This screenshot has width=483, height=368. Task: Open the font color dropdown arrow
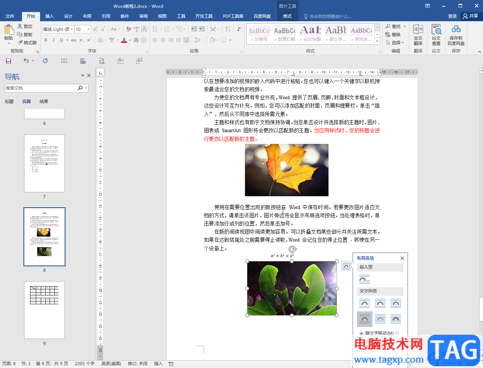click(x=130, y=40)
